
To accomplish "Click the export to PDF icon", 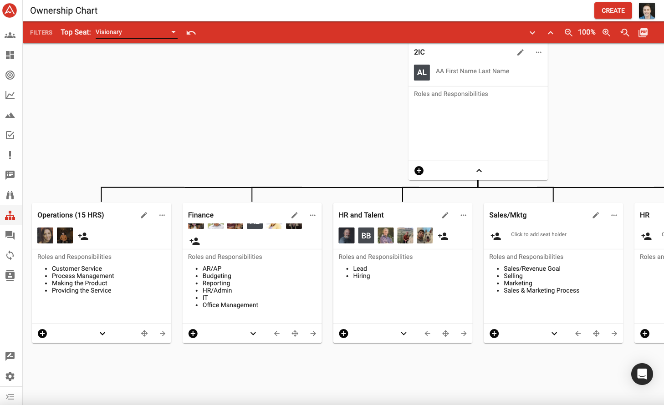I will pos(643,32).
